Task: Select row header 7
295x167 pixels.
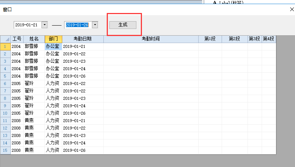Action: pos(5,91)
